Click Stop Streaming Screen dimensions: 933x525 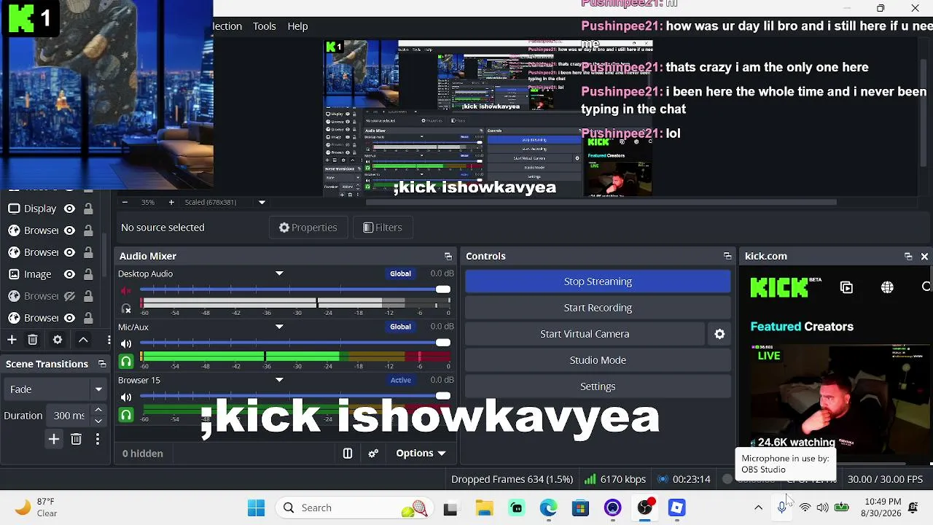(598, 281)
